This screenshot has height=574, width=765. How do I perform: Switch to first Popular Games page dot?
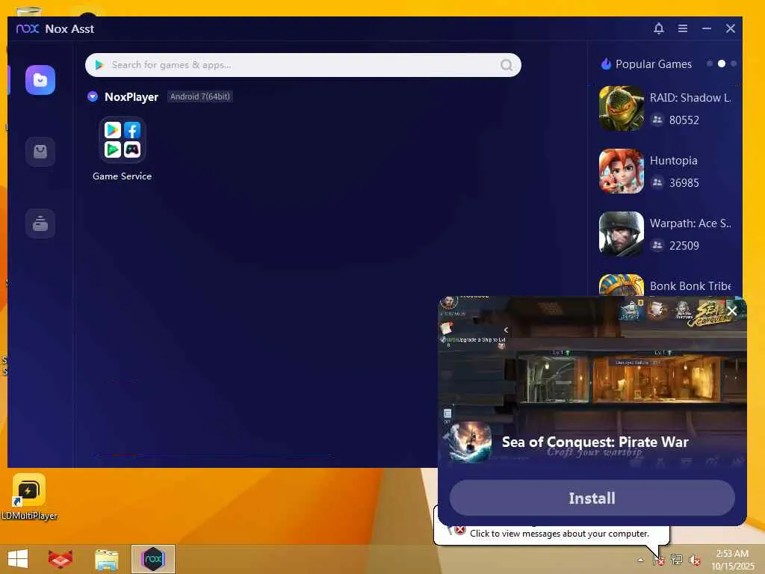pos(710,64)
